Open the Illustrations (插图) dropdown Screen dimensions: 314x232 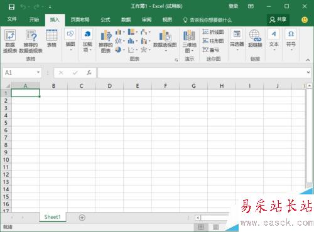(x=70, y=40)
